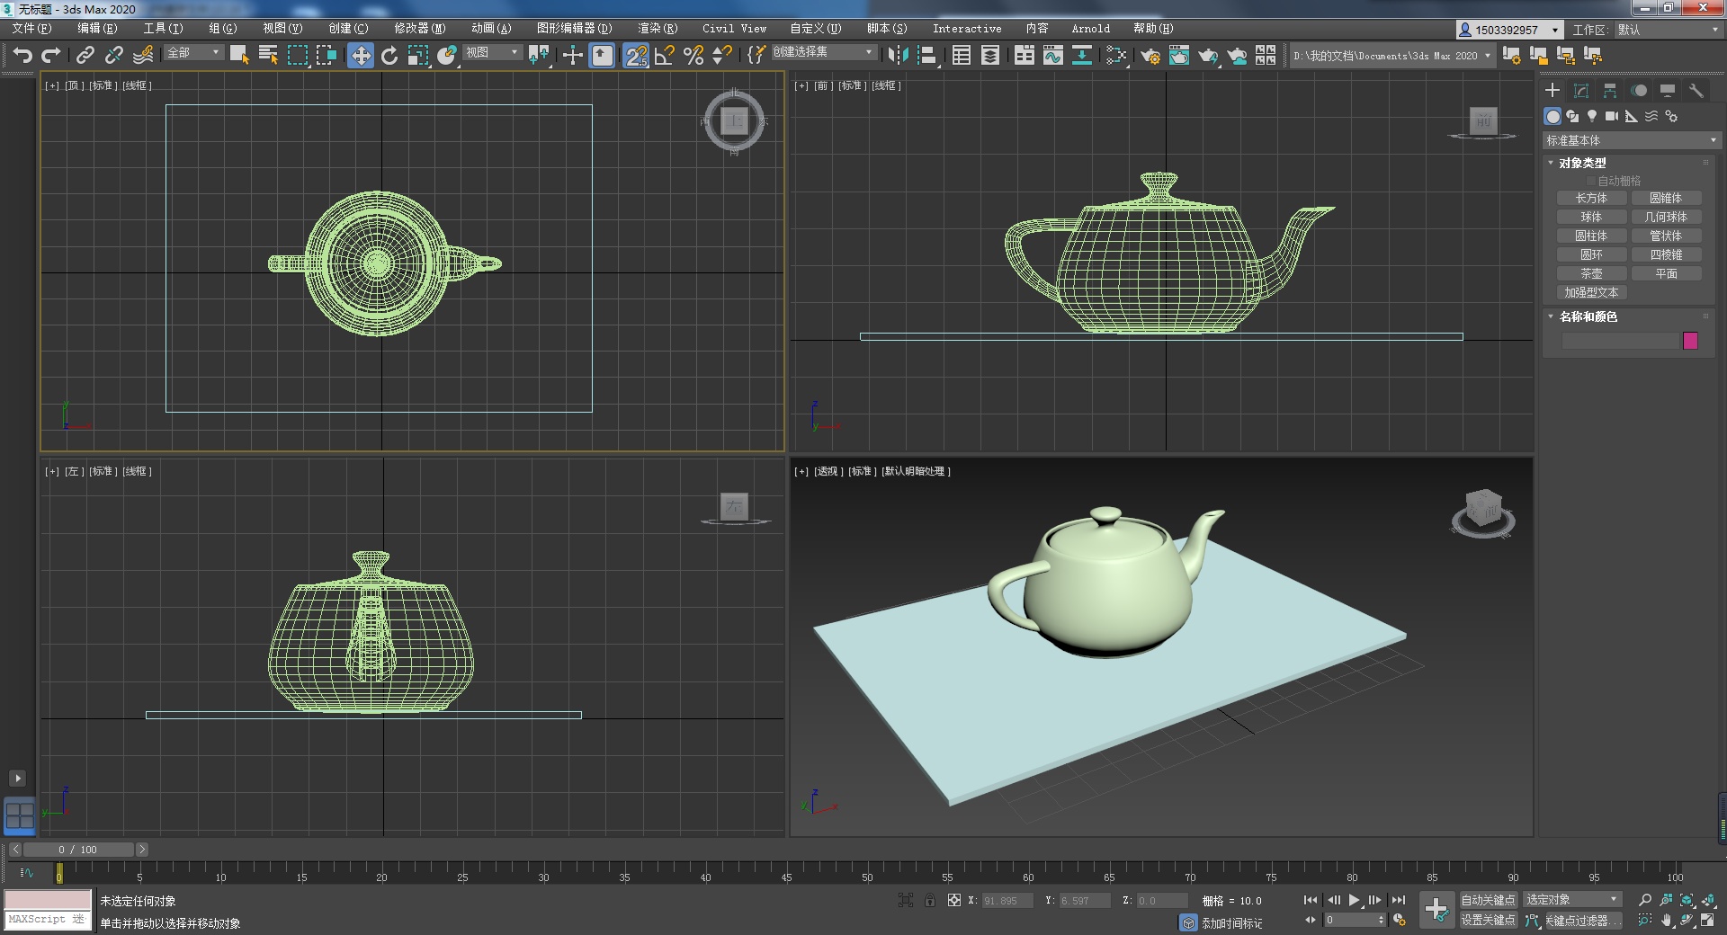Screen dimensions: 1727x935
Task: Click the Mirror tool icon
Action: point(898,56)
